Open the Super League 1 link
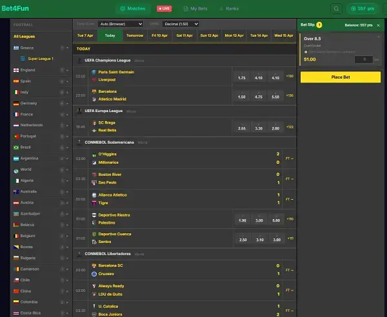 41,59
